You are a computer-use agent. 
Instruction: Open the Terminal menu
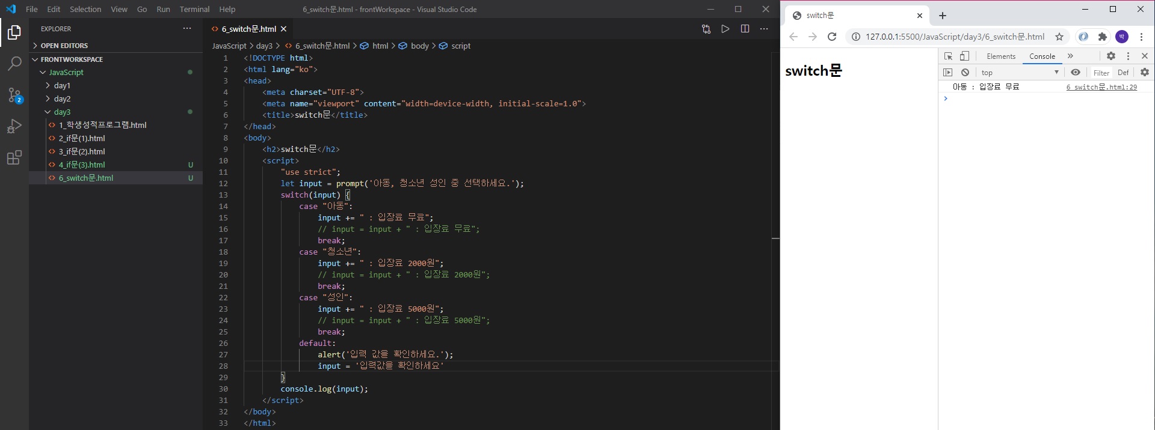pos(194,9)
